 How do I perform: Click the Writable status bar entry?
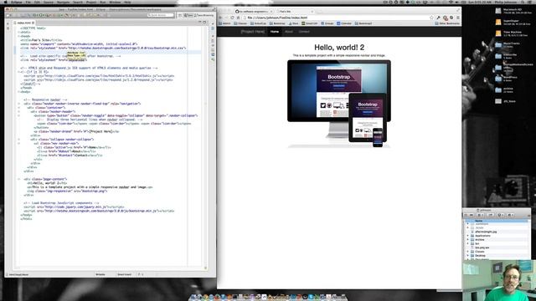tap(100, 274)
